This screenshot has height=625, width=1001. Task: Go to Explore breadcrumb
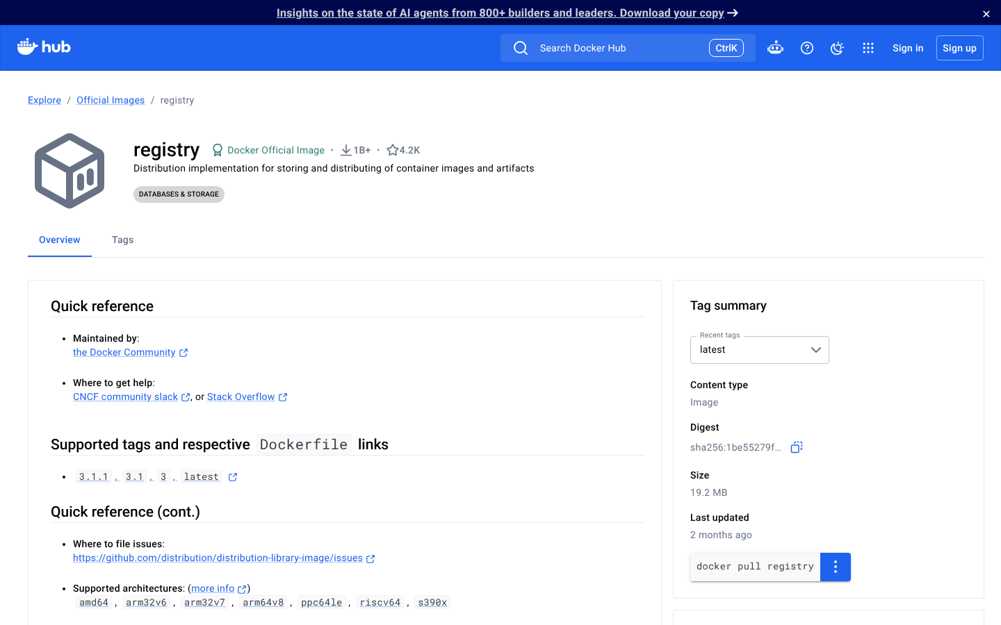point(44,100)
